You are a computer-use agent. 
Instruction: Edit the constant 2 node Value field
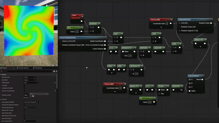tap(149, 102)
